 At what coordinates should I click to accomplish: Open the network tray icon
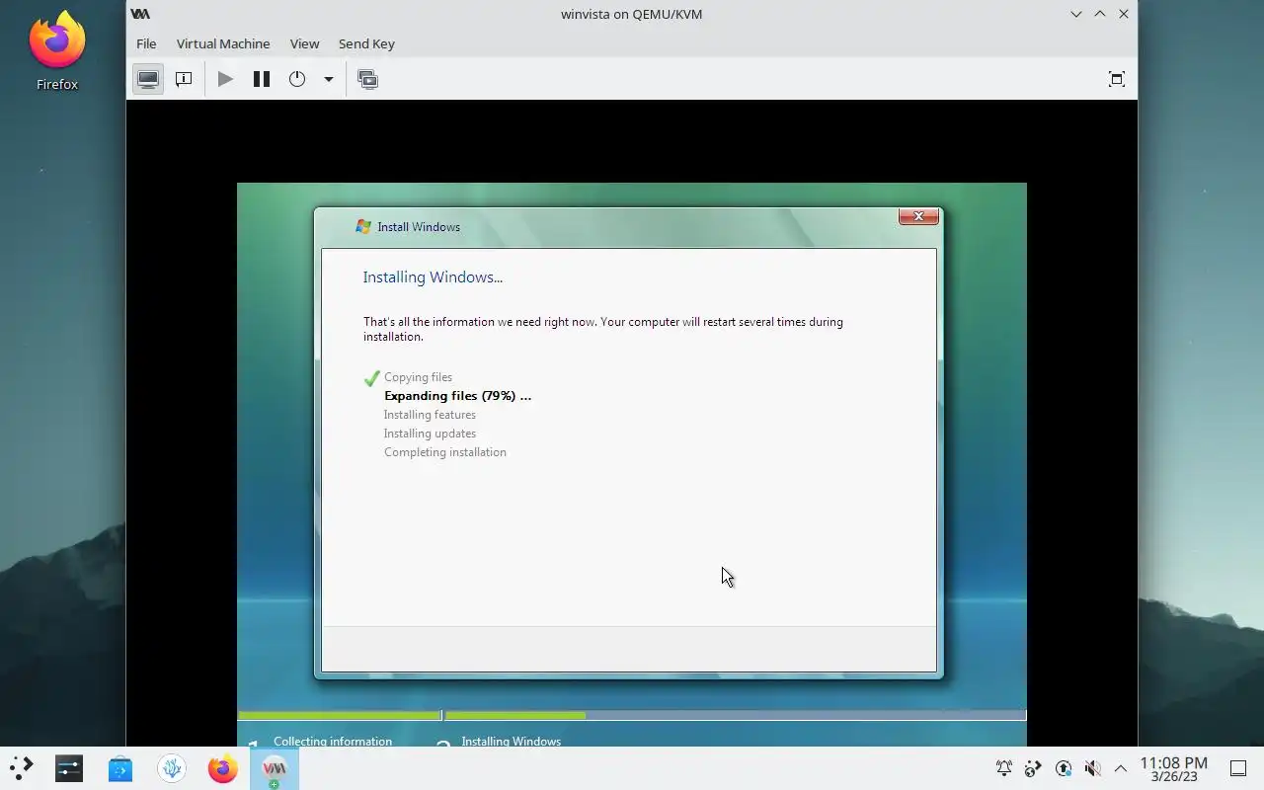click(1034, 768)
